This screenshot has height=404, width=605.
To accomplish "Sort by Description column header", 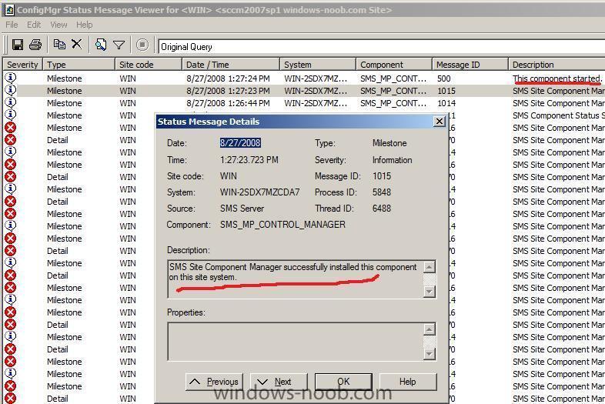I will click(x=557, y=65).
